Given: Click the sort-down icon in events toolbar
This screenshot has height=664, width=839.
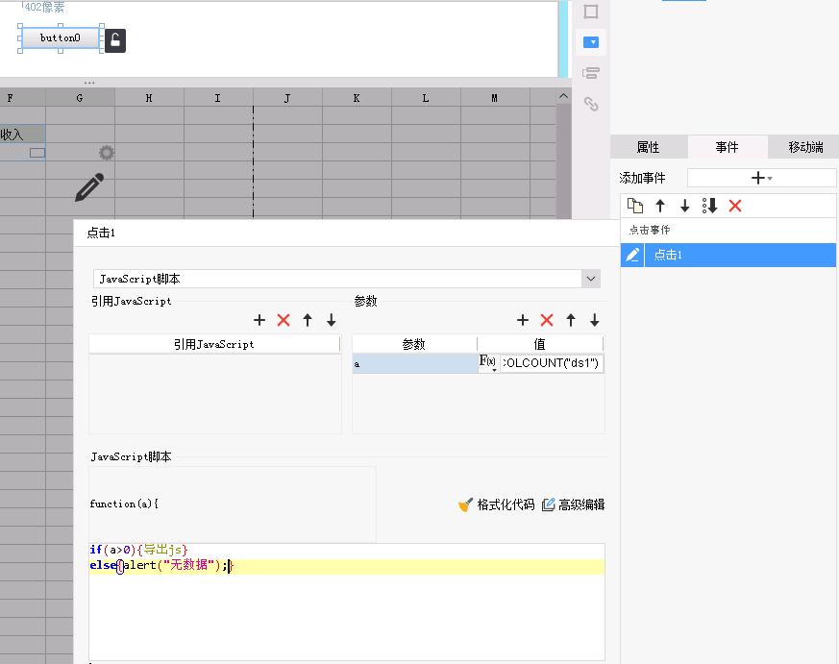Looking at the screenshot, I should pos(709,206).
